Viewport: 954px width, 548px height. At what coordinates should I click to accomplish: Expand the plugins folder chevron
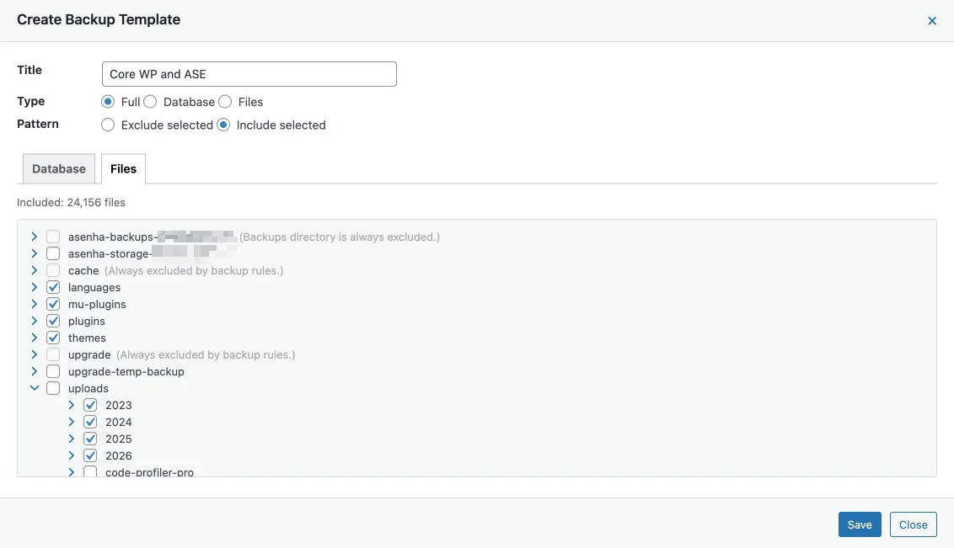click(35, 321)
